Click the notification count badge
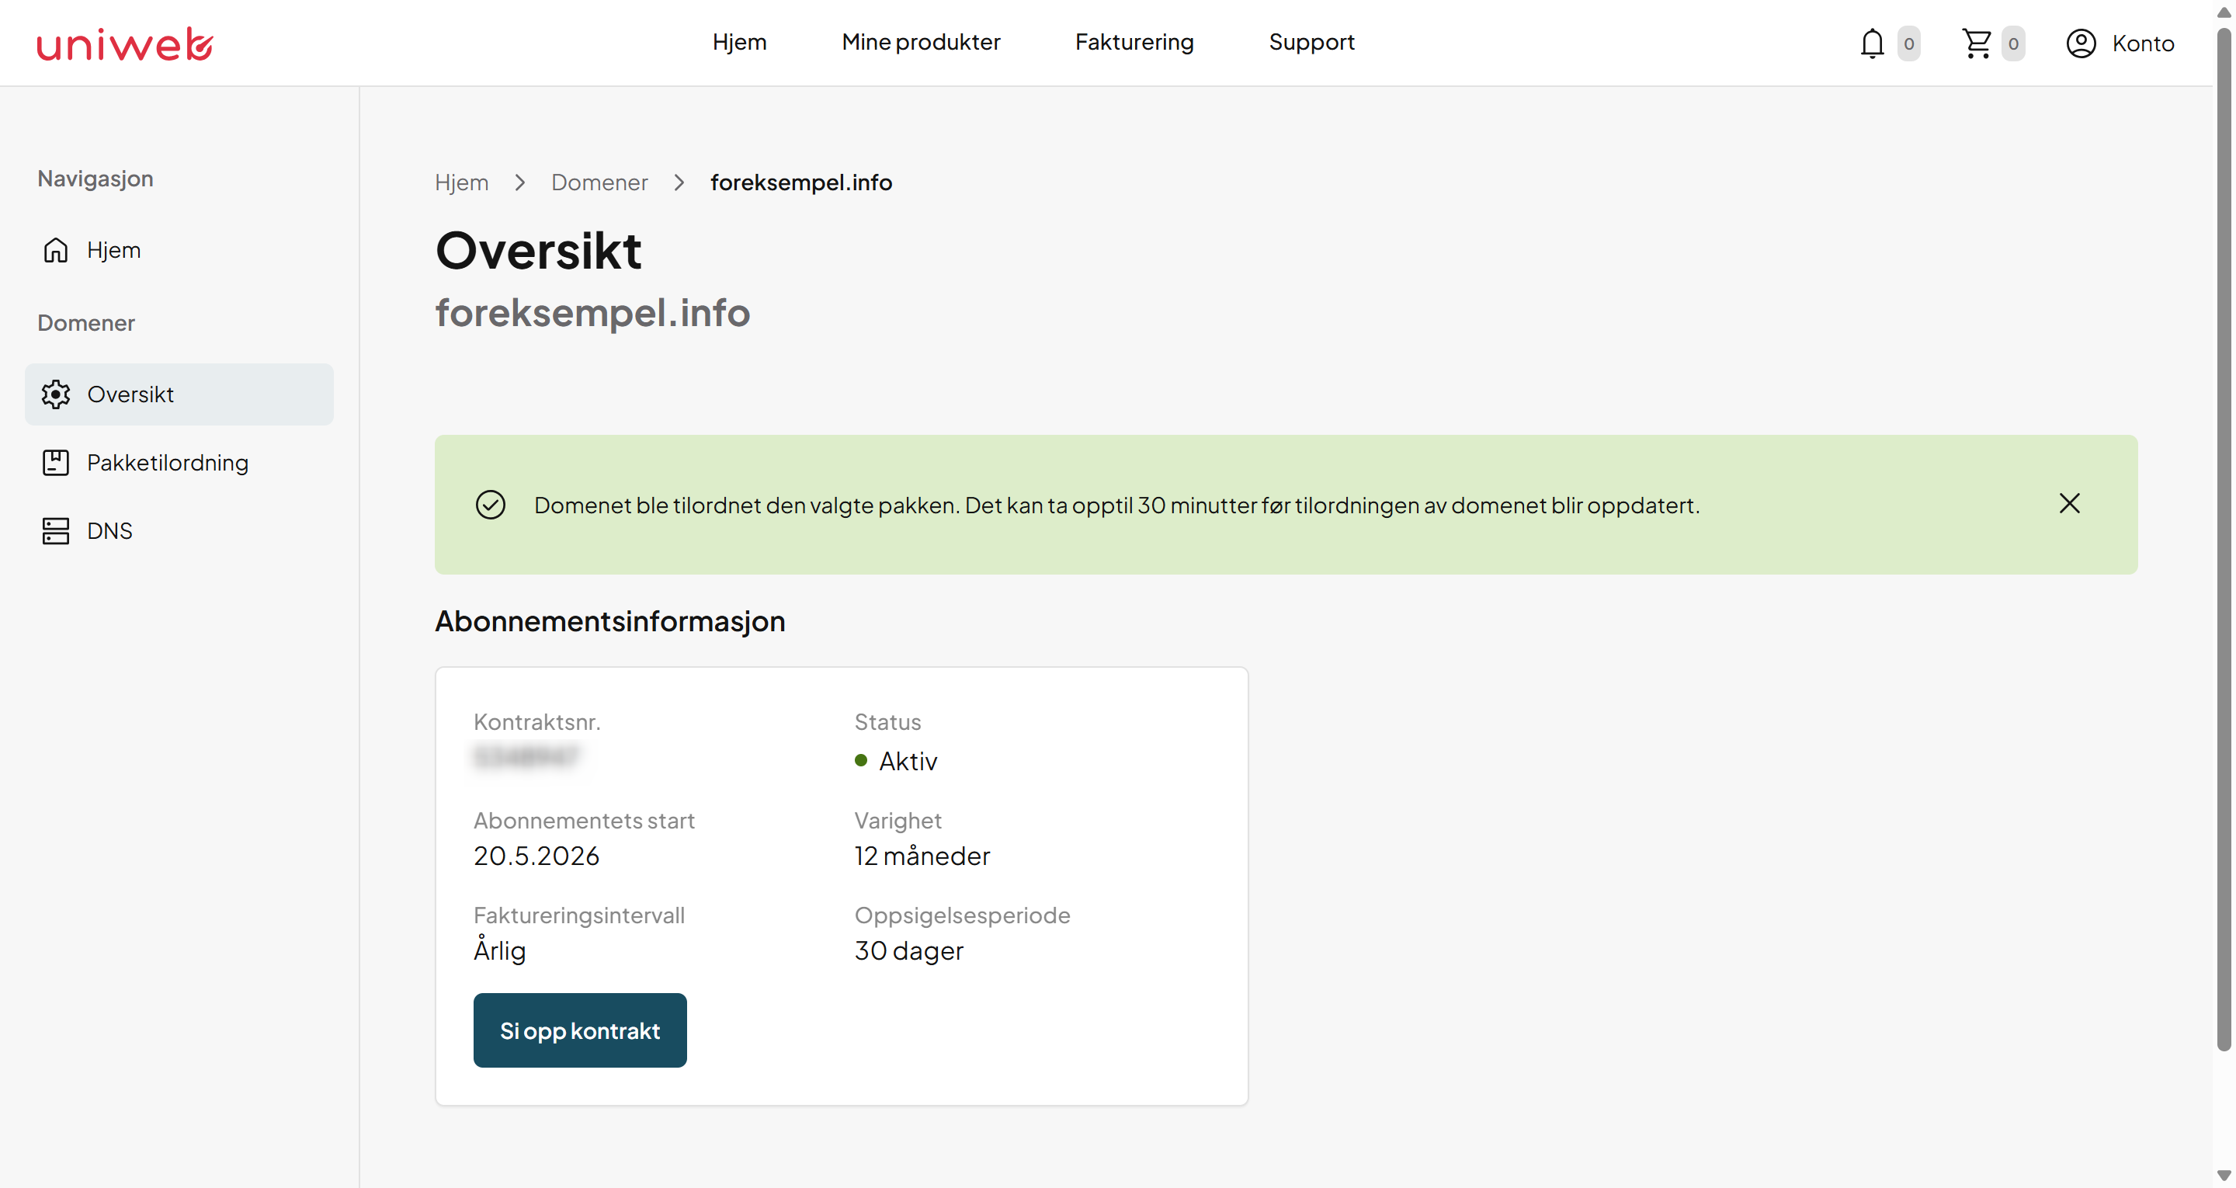 pos(1908,43)
